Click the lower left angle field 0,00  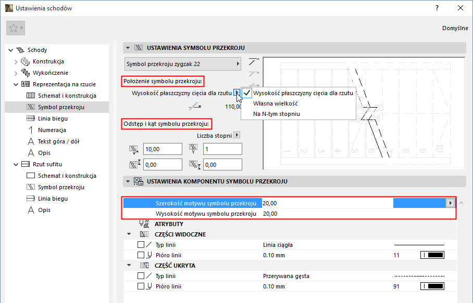[x=163, y=165]
